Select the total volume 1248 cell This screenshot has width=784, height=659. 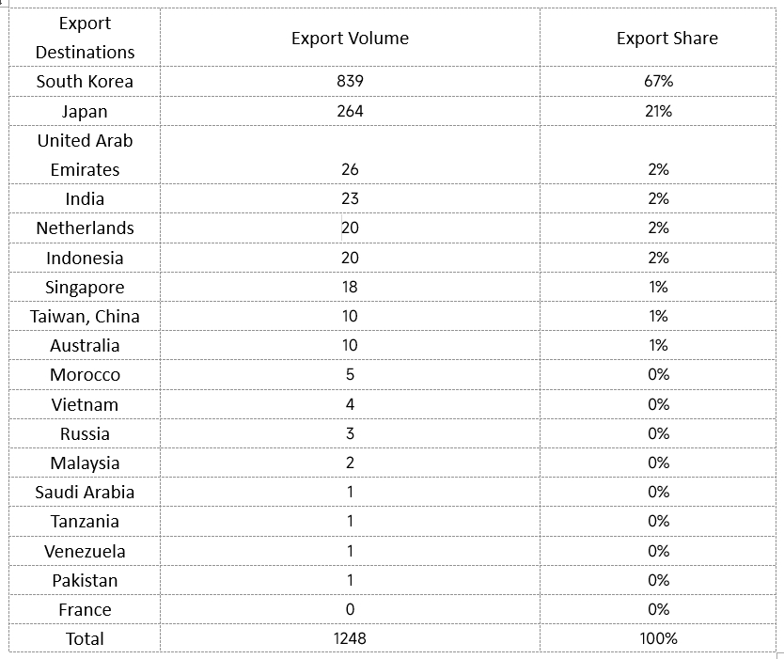tap(350, 638)
